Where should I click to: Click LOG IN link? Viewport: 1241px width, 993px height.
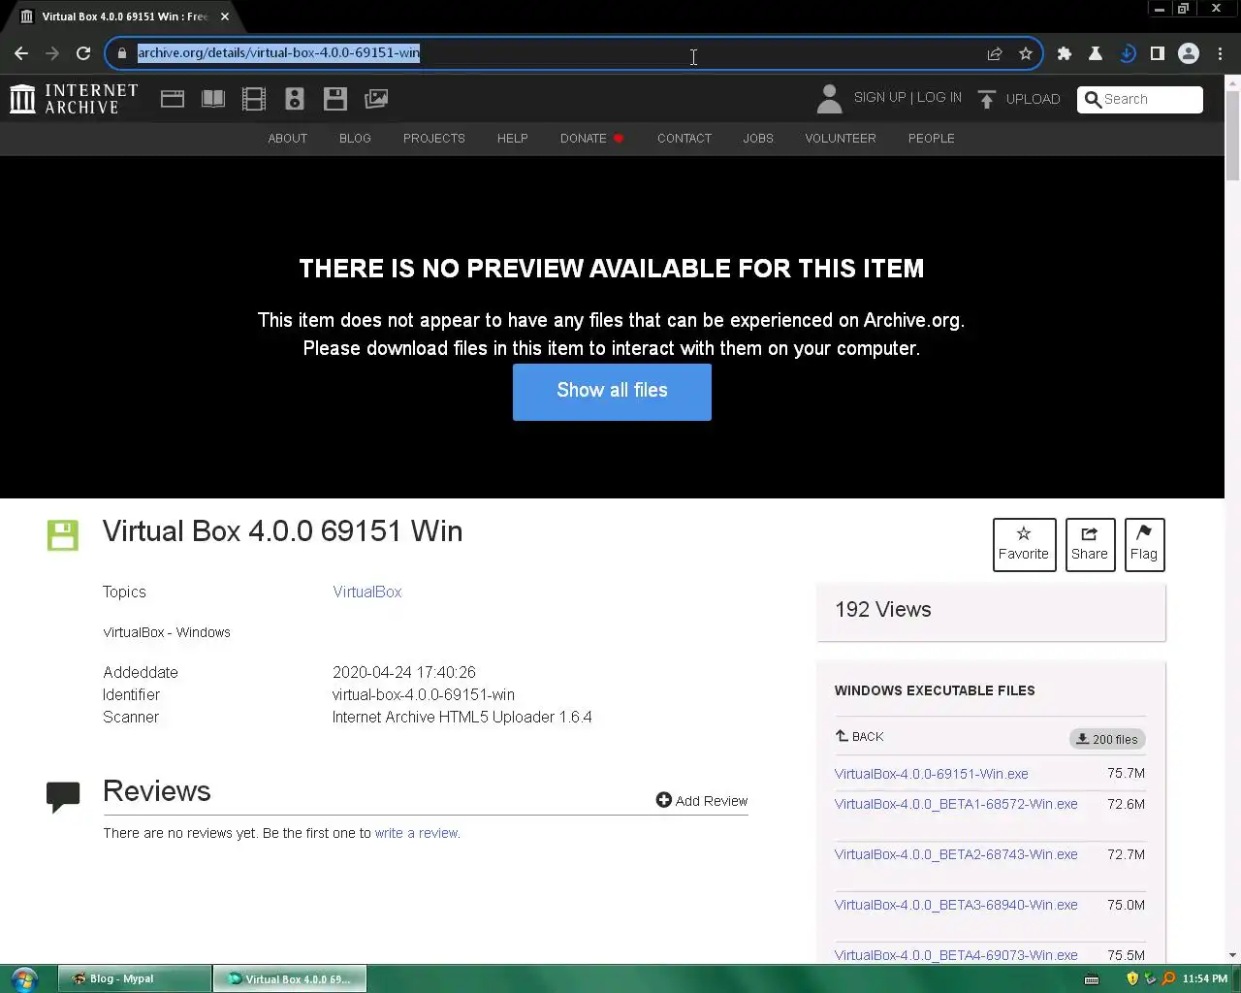coord(939,97)
